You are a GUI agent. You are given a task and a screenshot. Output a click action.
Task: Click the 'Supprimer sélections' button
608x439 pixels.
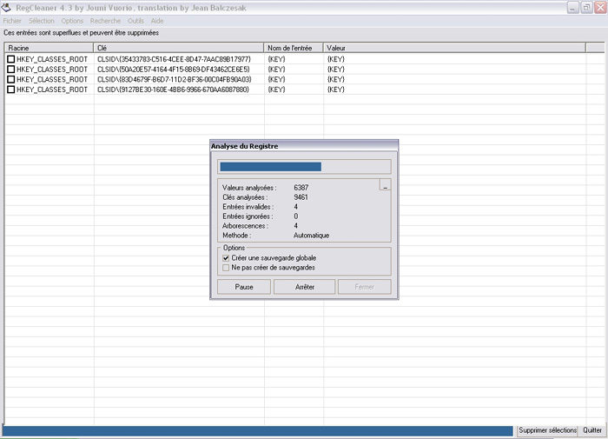[x=547, y=431]
